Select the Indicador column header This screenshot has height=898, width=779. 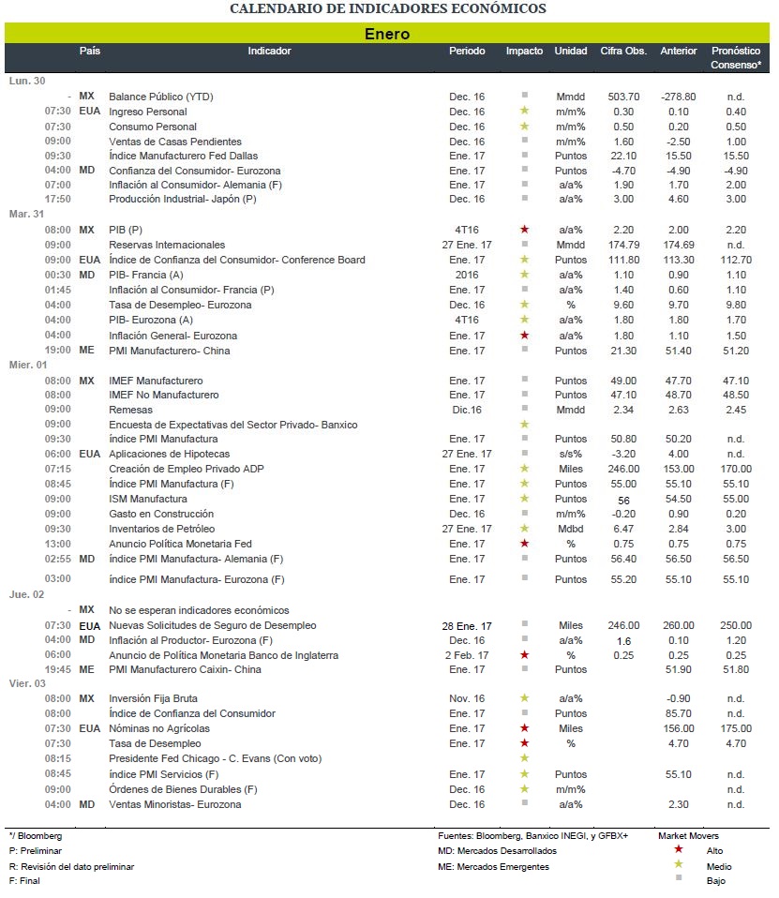pos(269,51)
